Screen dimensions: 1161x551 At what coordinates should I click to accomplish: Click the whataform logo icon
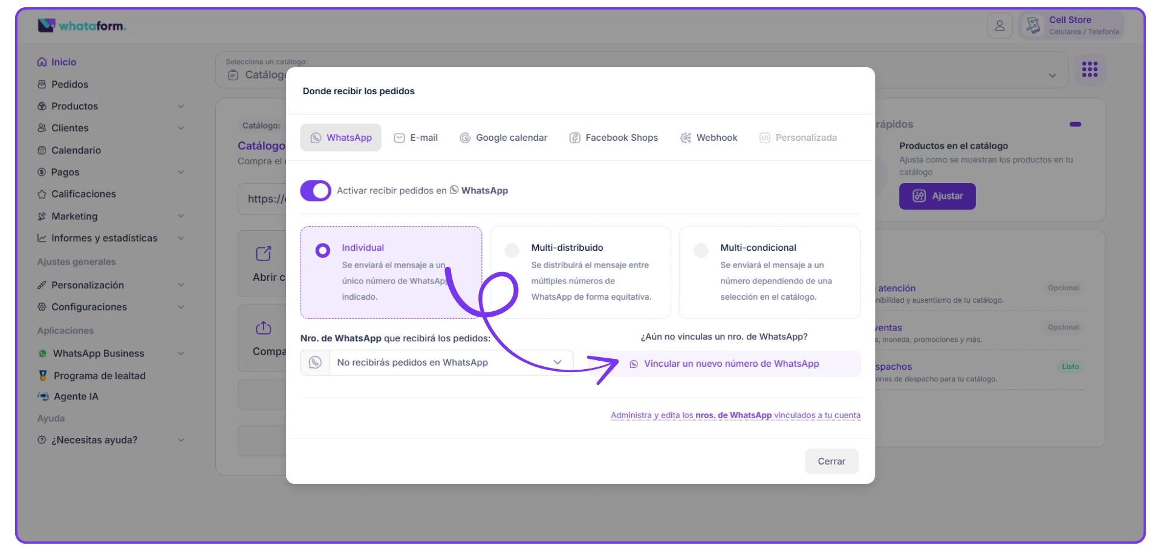(x=47, y=25)
